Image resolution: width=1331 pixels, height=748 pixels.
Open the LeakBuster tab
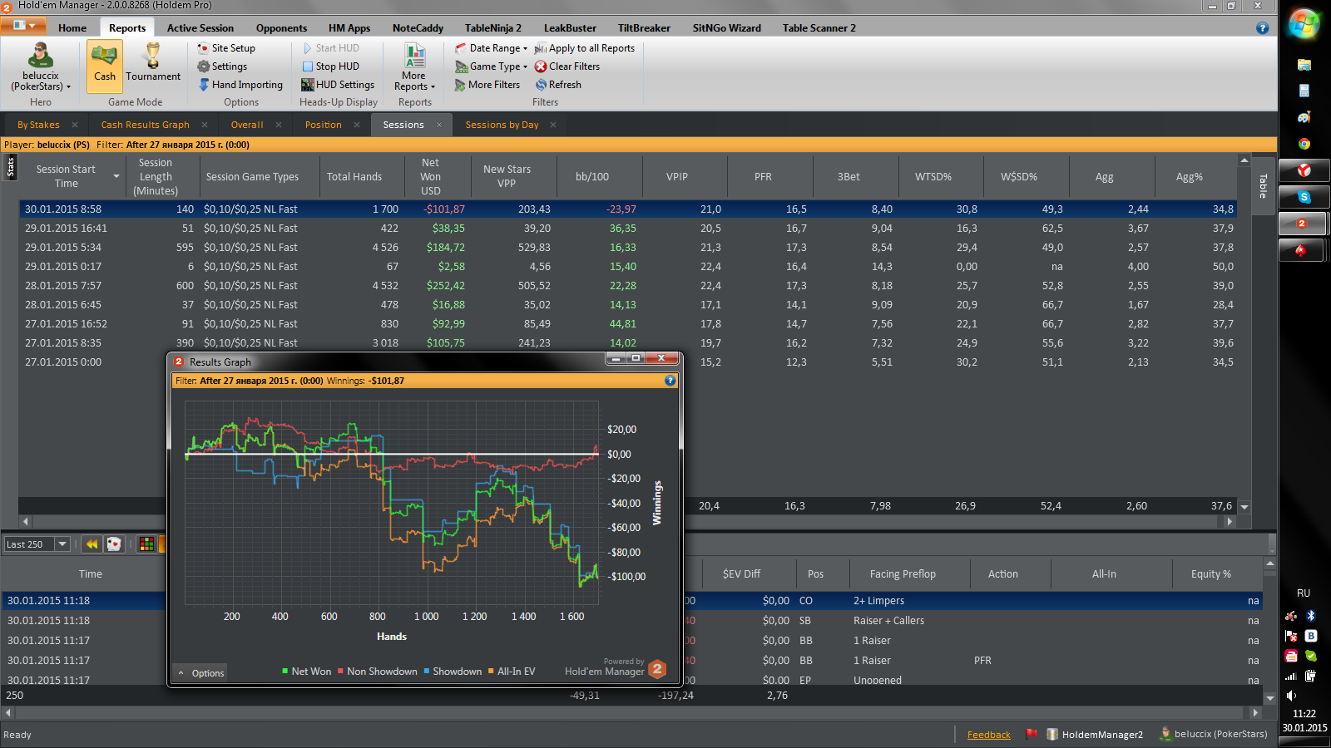click(570, 27)
